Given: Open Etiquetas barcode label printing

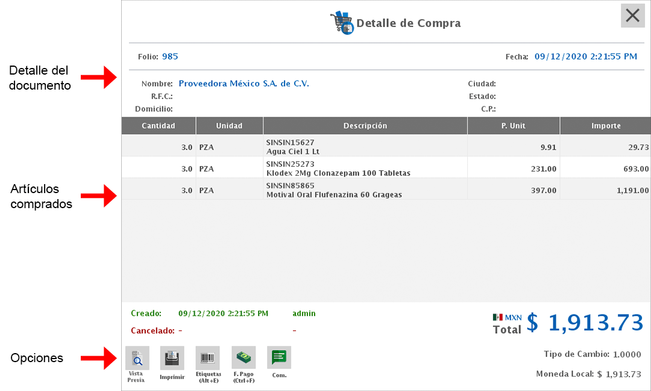Looking at the screenshot, I should [207, 357].
